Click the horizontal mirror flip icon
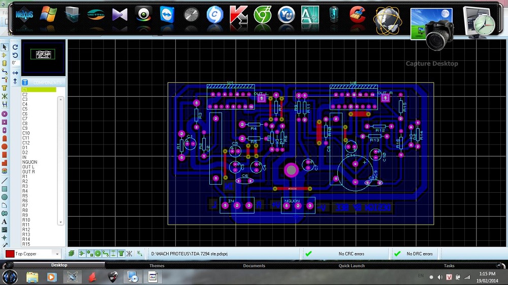 [15, 73]
